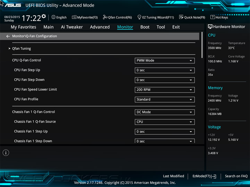Click the settings gear next to the clock
250x187 pixels.
pyautogui.click(x=44, y=16)
